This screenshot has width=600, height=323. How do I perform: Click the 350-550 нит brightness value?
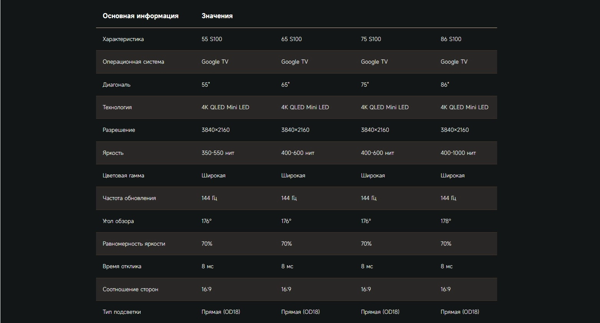coord(218,153)
